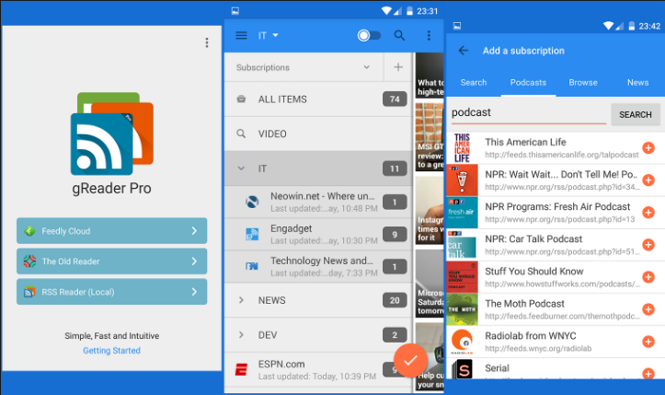
Task: Click the ESPN red logo icon
Action: pos(241,369)
